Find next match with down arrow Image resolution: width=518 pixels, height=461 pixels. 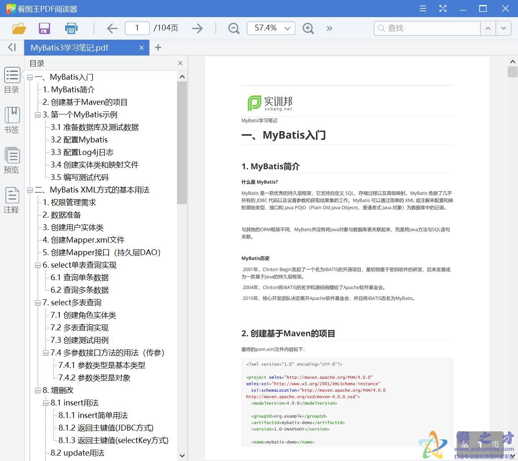(x=503, y=28)
